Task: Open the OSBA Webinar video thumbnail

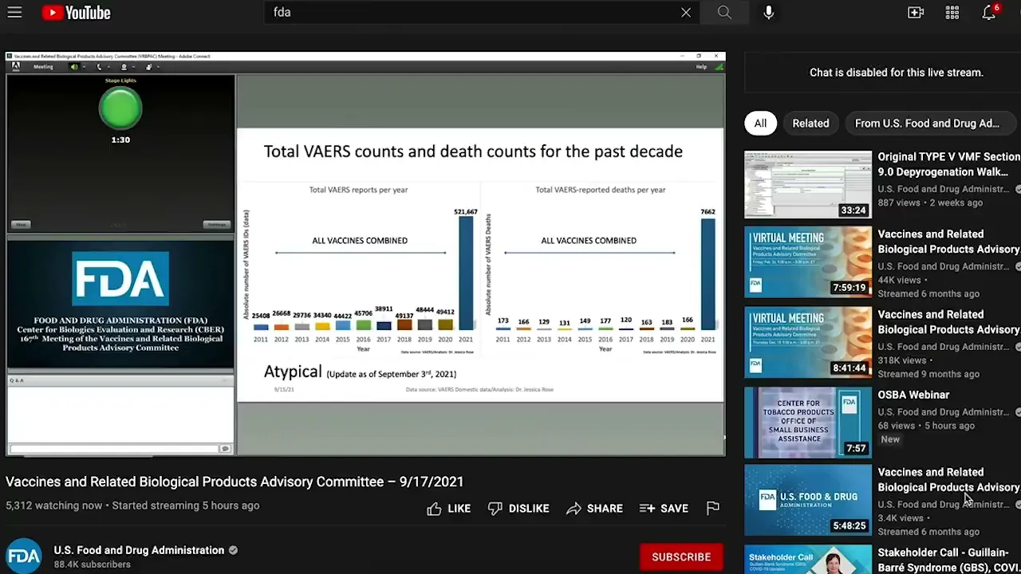Action: [808, 423]
